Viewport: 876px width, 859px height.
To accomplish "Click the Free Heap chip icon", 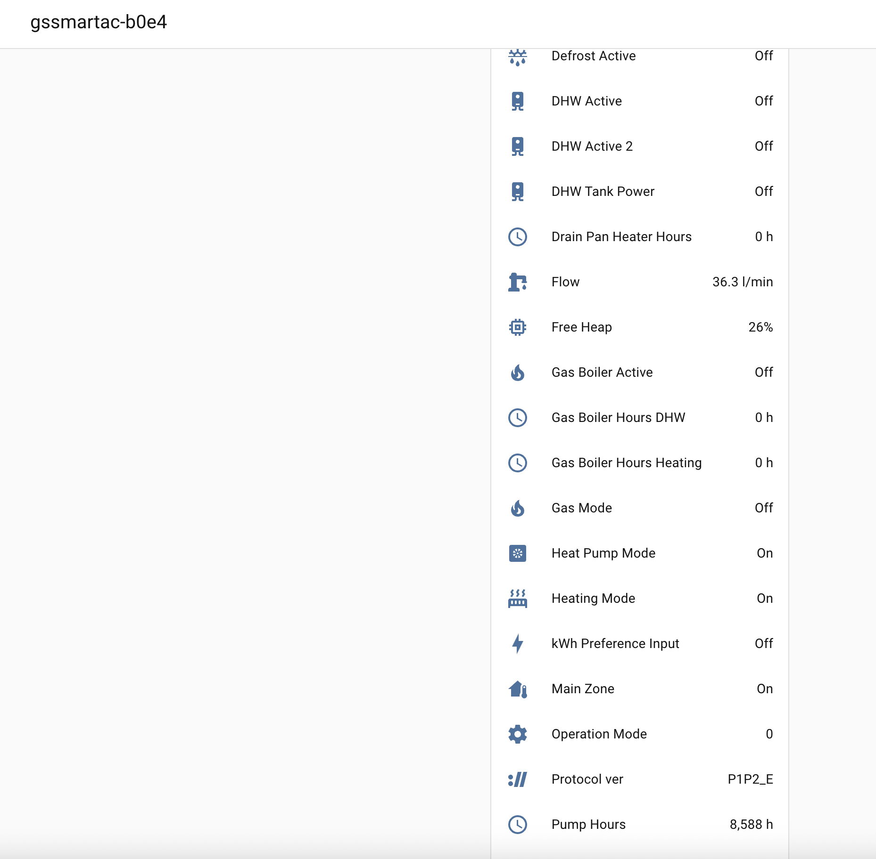I will tap(517, 327).
